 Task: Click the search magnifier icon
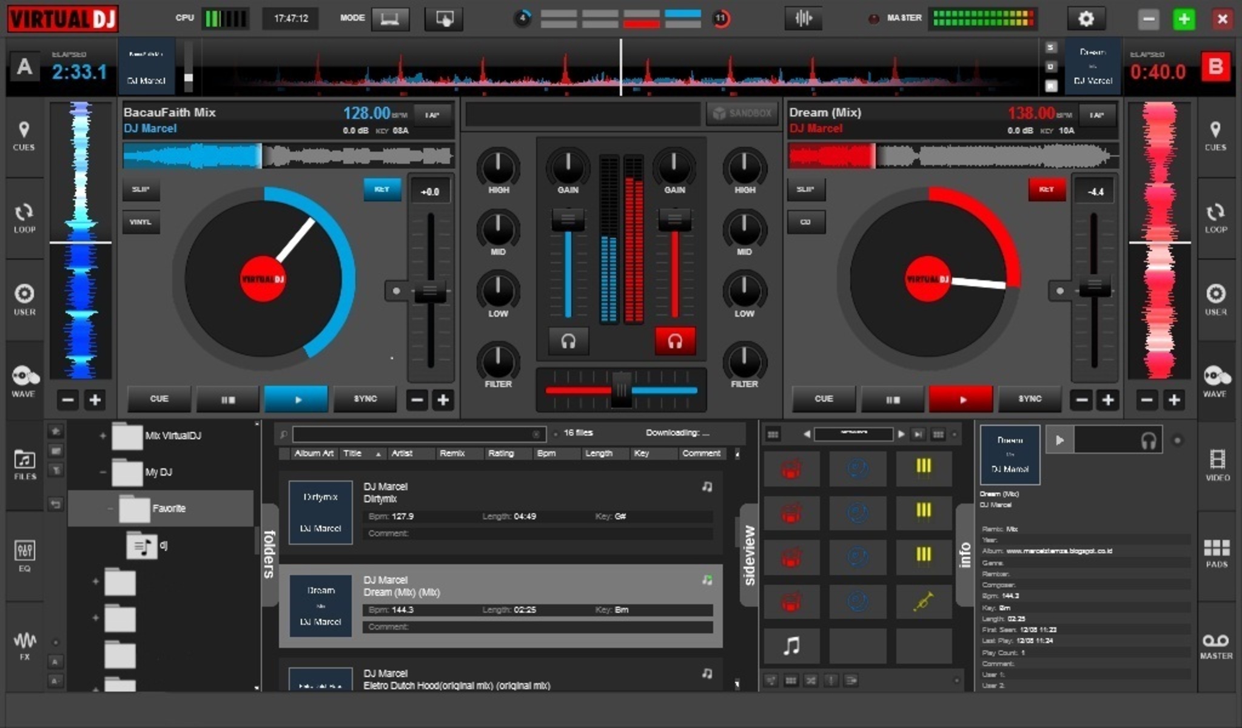point(283,434)
